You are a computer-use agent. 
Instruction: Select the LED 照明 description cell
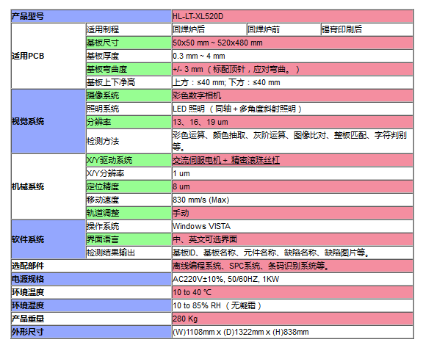coord(292,109)
